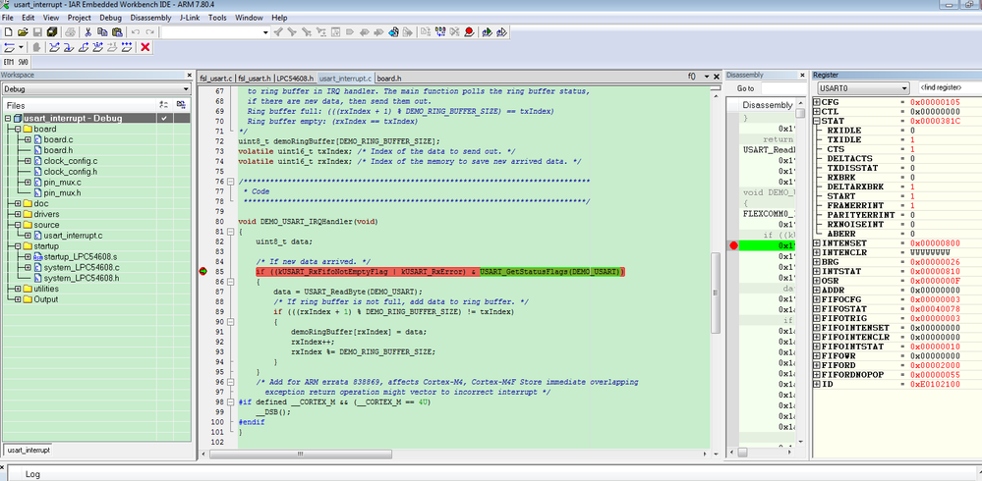Switch to LPC54608.h tab

295,79
